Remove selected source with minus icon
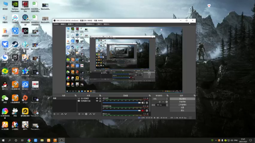This screenshot has width=255, height=143. (x=83, y=114)
